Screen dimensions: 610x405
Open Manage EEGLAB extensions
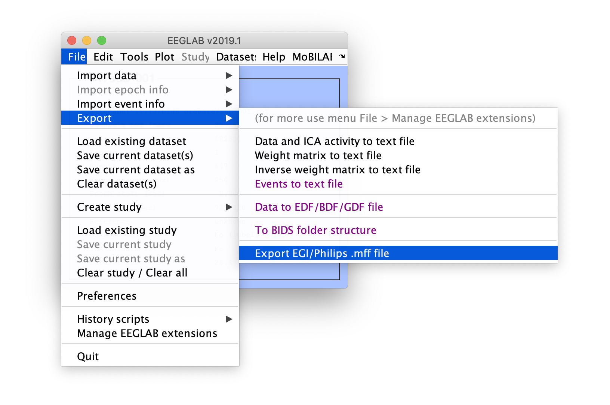pos(147,333)
